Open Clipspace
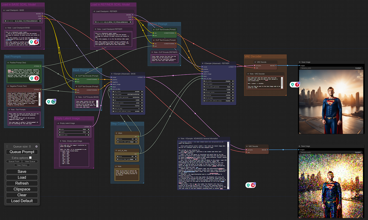The image size is (368, 220). 22,189
